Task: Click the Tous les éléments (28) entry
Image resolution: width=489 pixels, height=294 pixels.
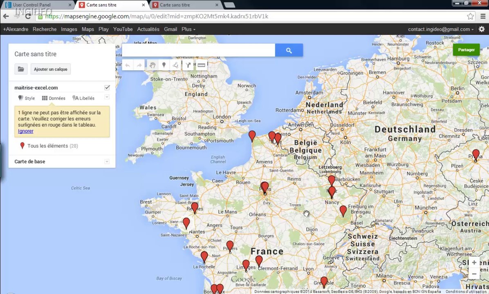Action: click(49, 146)
